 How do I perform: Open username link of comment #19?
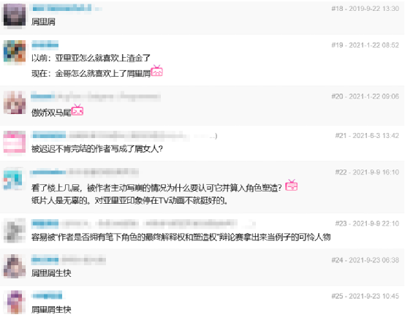[x=45, y=45]
